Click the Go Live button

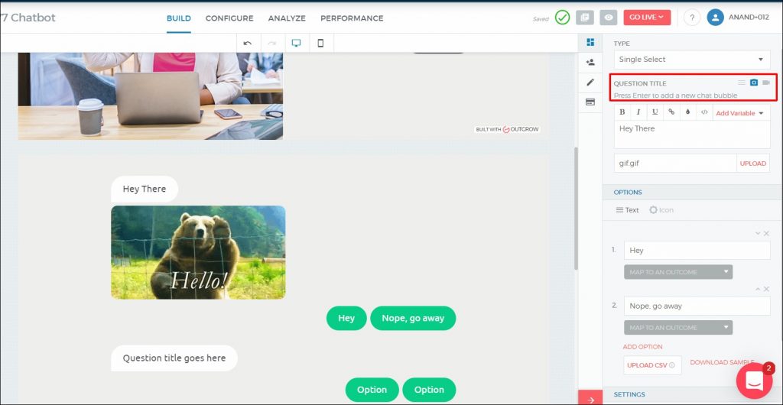[x=647, y=18]
